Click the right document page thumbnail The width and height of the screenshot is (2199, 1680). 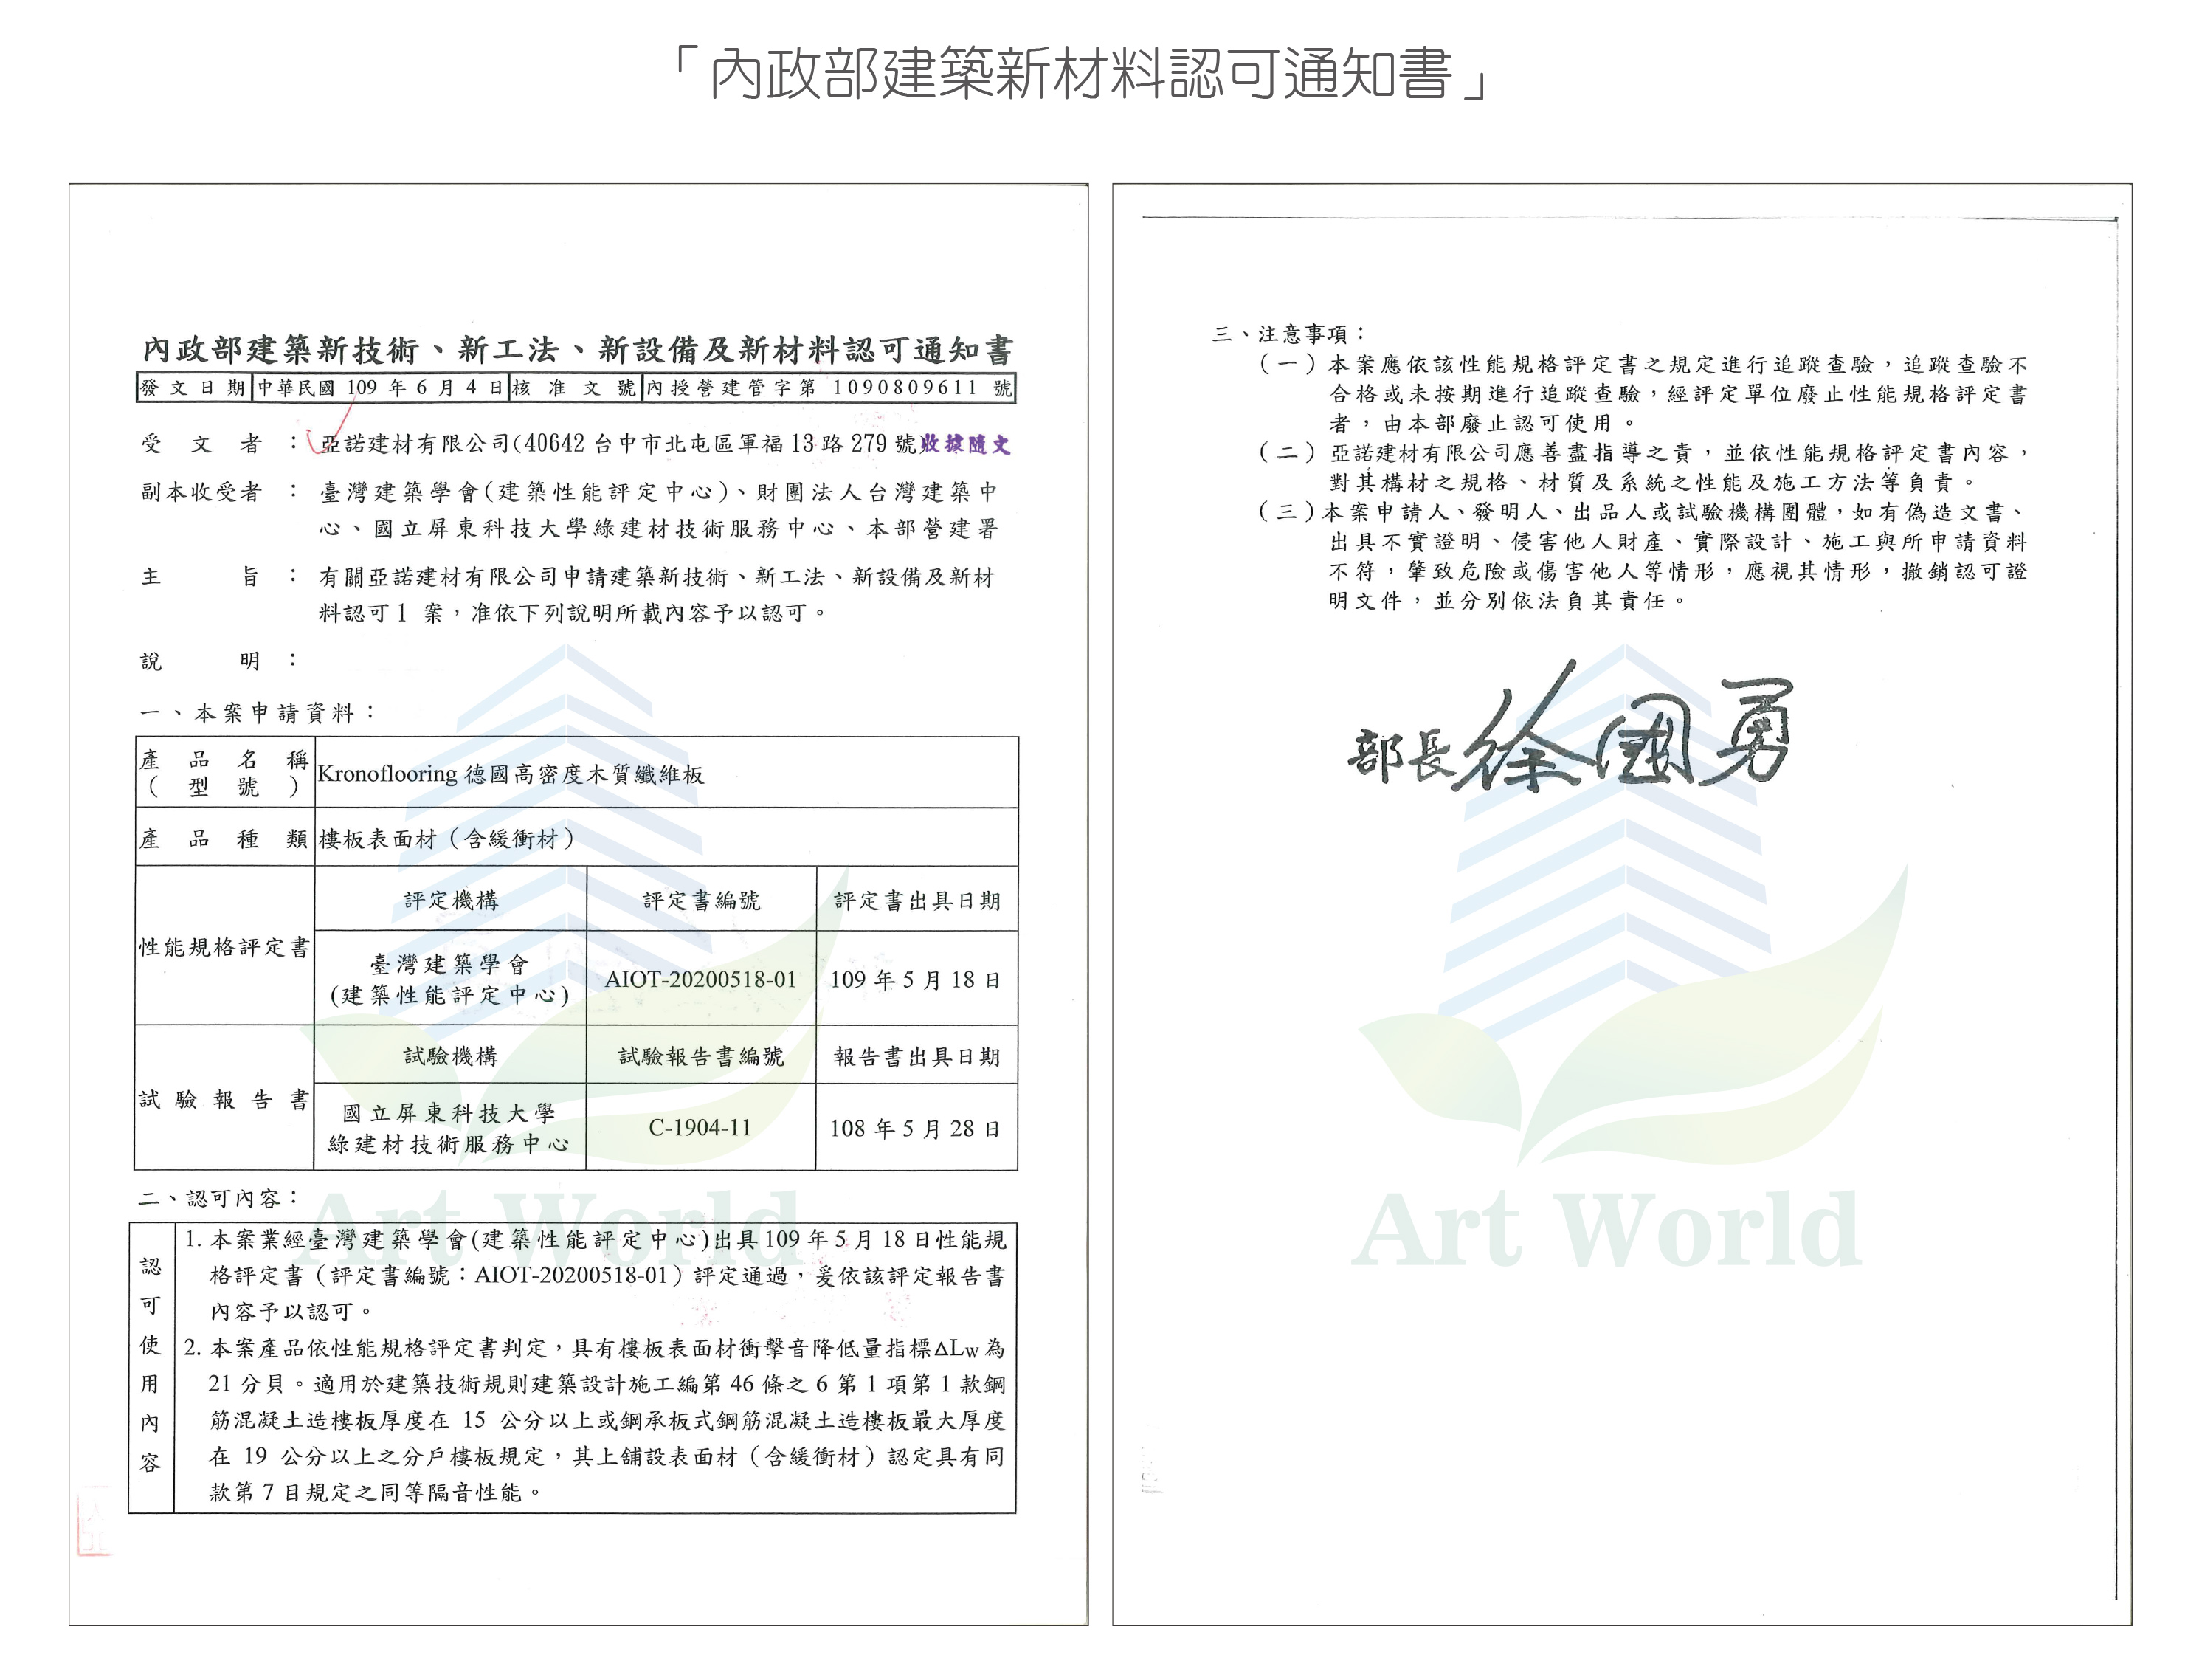coord(1621,903)
